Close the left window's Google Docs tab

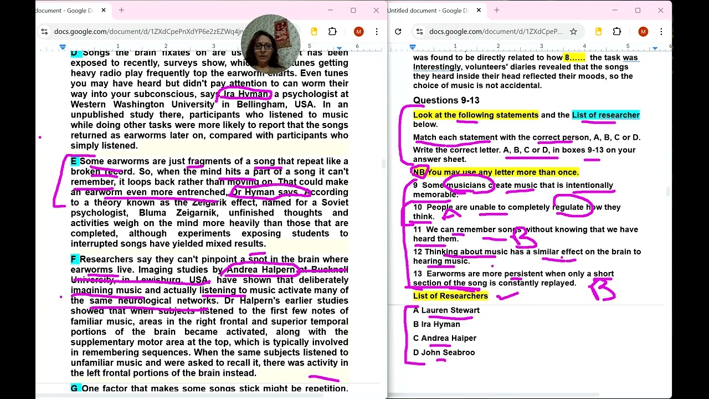[103, 10]
